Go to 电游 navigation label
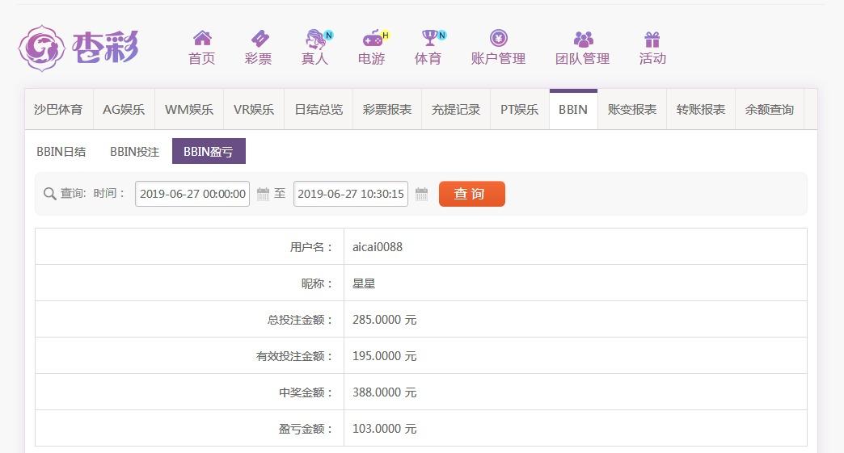 point(371,59)
